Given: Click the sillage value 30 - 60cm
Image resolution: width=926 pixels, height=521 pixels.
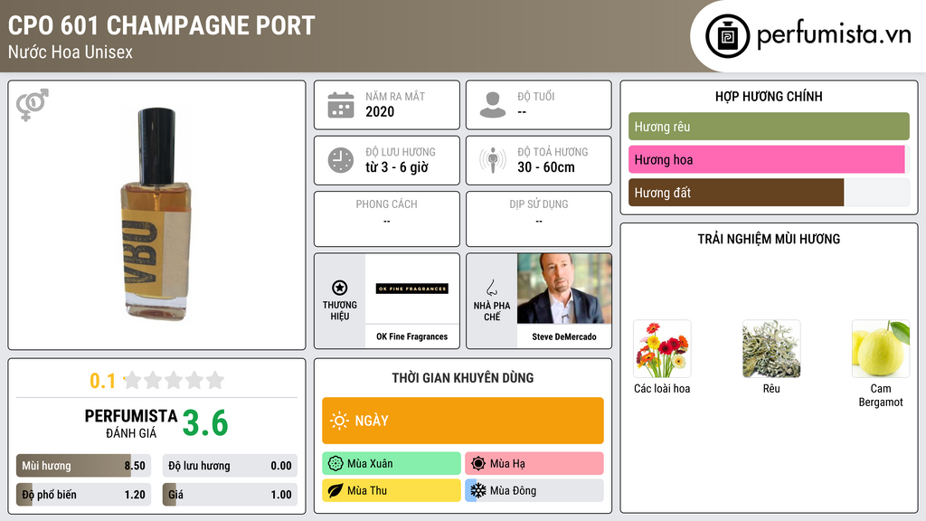Looking at the screenshot, I should [x=546, y=167].
